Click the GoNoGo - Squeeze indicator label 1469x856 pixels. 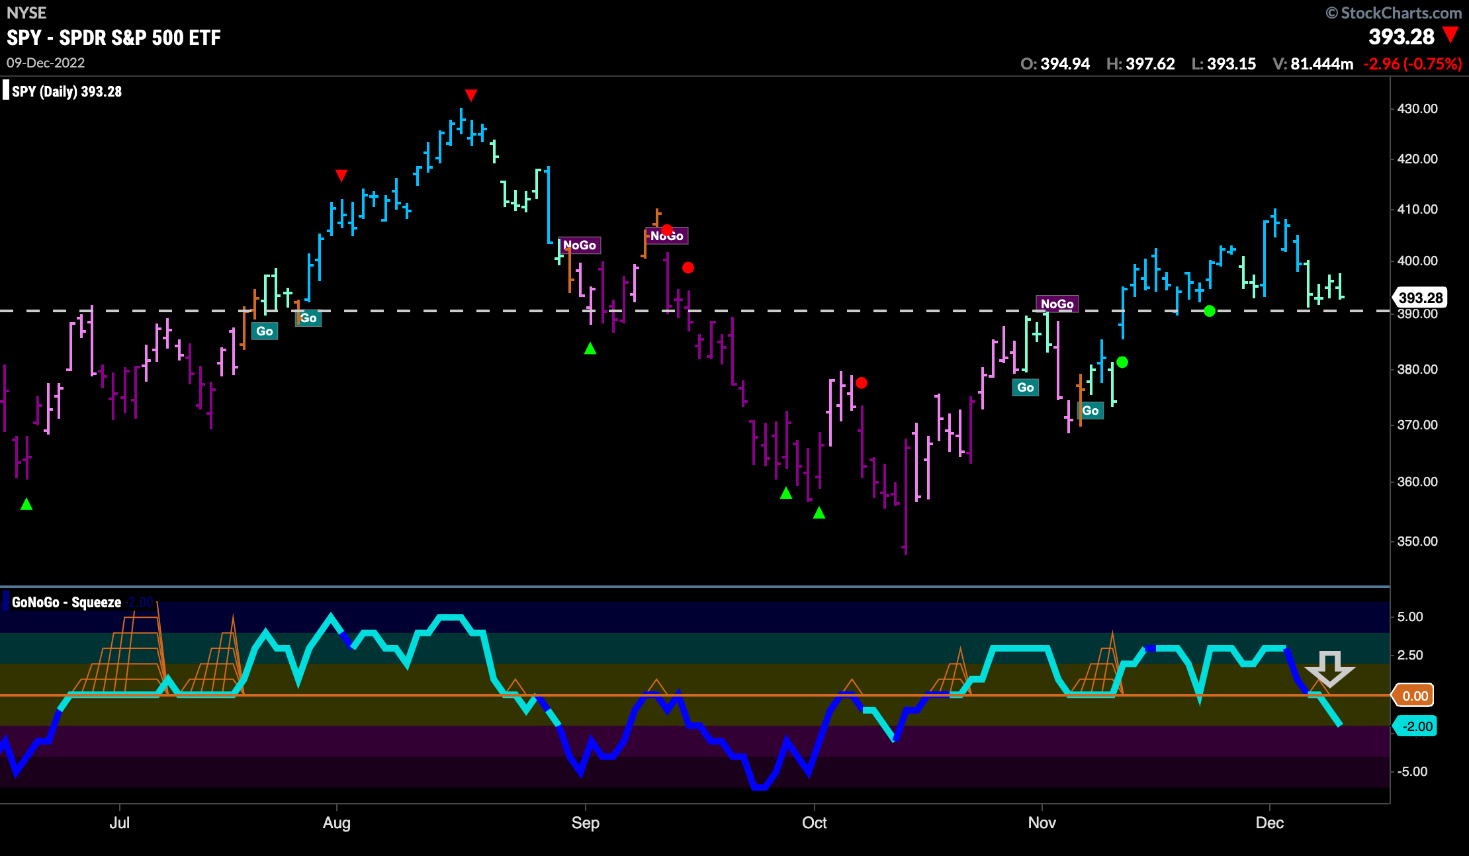click(67, 602)
